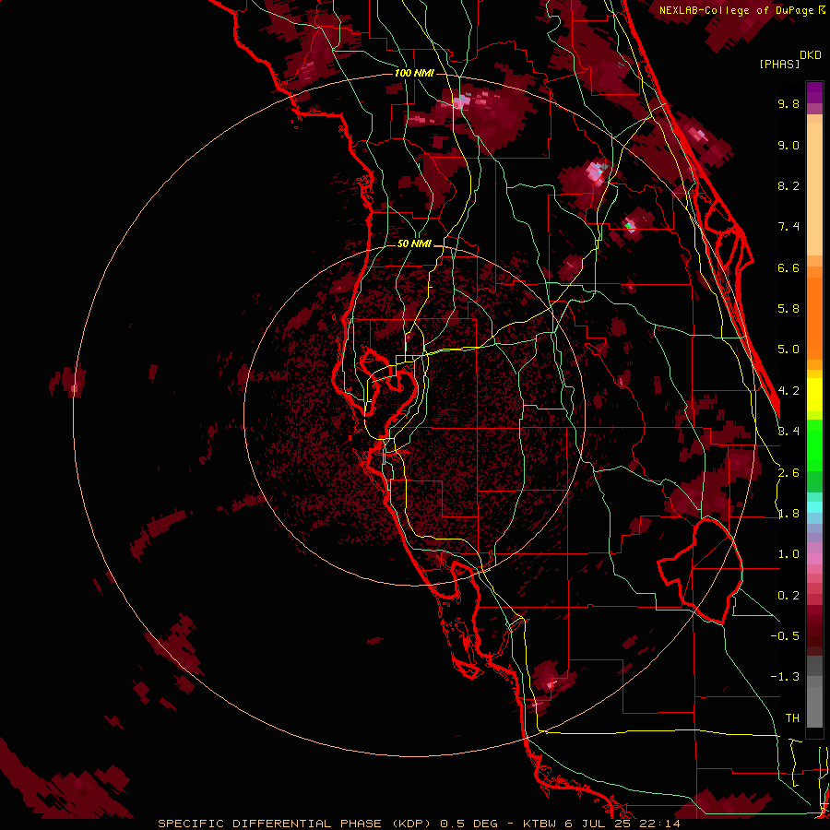Pick the pink segment of the color bar
Image resolution: width=830 pixels, height=830 pixels.
point(814,559)
